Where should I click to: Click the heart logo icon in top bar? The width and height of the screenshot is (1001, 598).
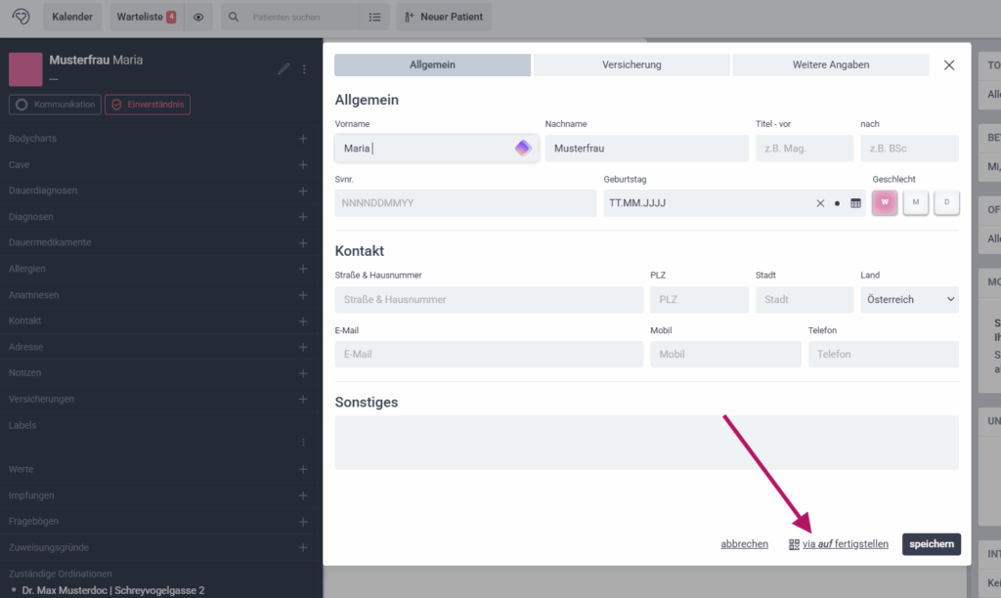[21, 17]
